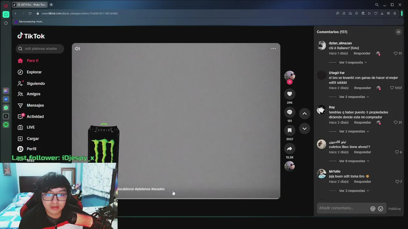This screenshot has width=408, height=229.
Task: Open Messenger in the Opera sidebar
Action: [x=6, y=99]
